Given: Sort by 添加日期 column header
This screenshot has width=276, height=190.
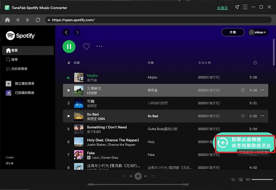Looking at the screenshot, I should point(204,63).
